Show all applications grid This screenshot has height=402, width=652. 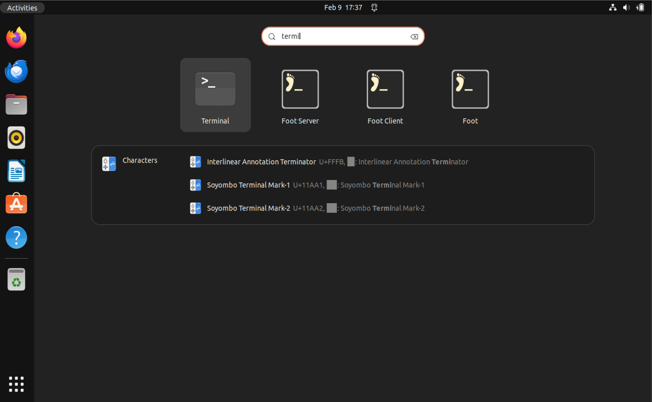coord(17,384)
